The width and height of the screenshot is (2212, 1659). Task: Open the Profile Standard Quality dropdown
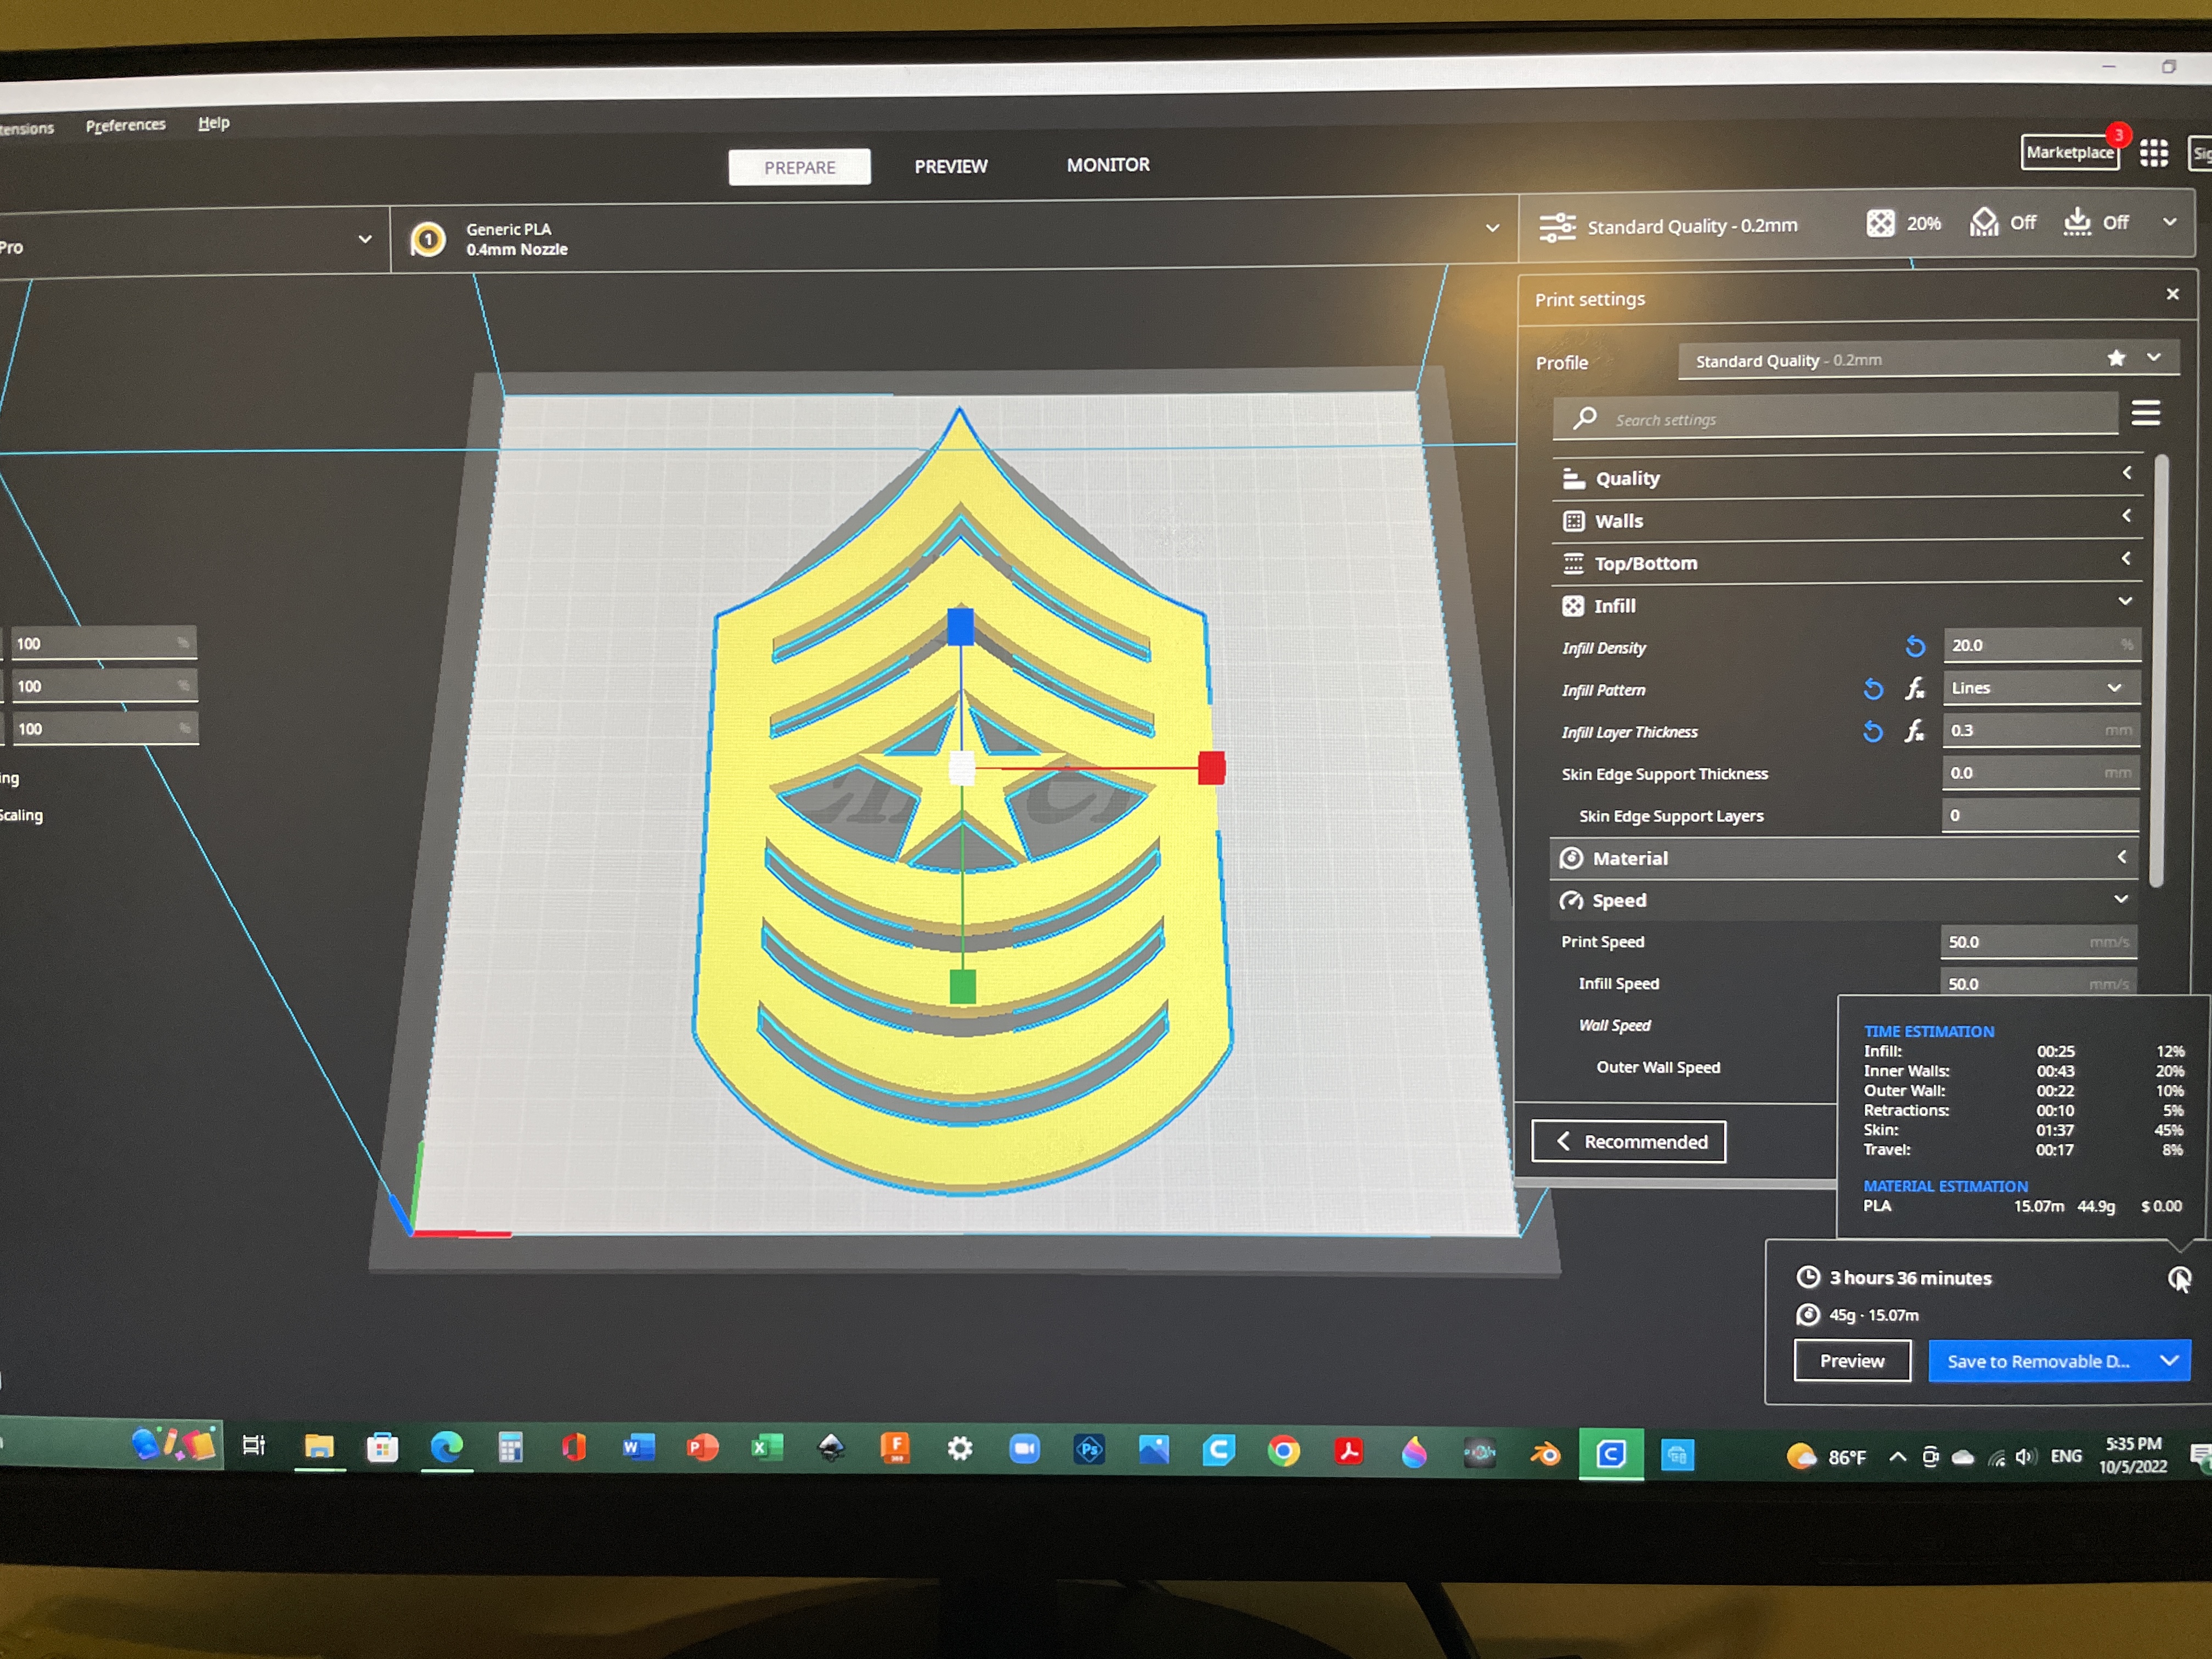(x=1928, y=359)
